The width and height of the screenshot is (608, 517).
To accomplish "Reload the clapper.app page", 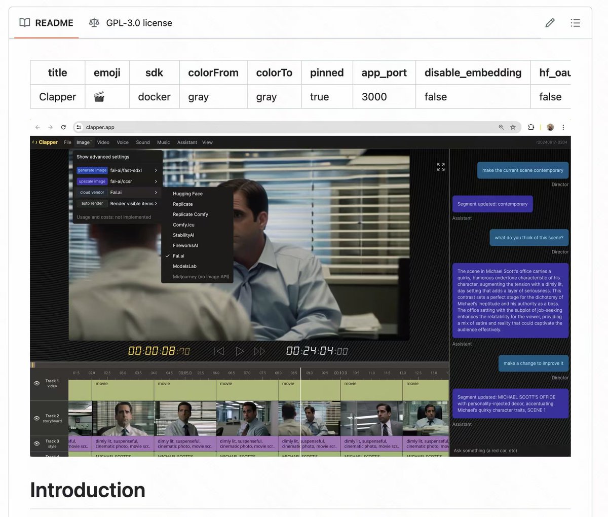I will coord(63,127).
